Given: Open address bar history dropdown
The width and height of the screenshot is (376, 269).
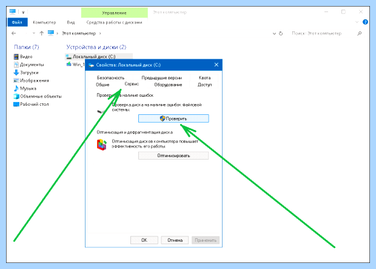Looking at the screenshot, I should coord(274,33).
